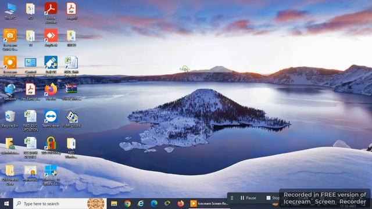The width and height of the screenshot is (372, 209).
Task: Open the Excel shortcut file in the third row
Action: coord(71,67)
